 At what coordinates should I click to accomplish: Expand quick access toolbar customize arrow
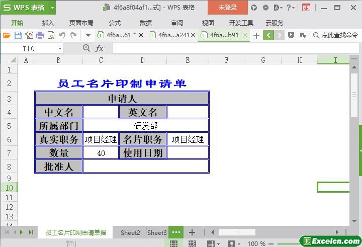point(88,35)
